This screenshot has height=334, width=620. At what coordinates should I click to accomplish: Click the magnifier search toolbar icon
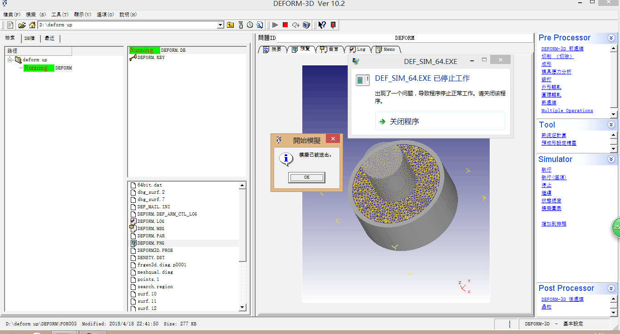tap(260, 25)
